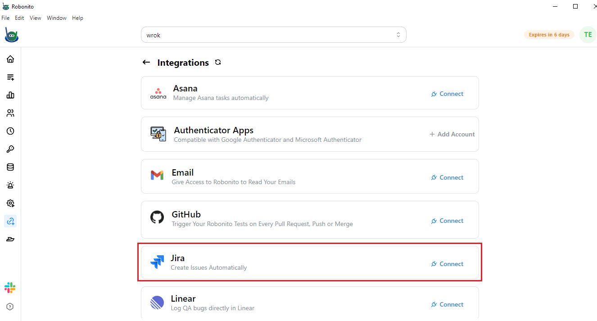Screen dimensions: 597x321
Task: Refresh the Integrations list
Action: (218, 62)
